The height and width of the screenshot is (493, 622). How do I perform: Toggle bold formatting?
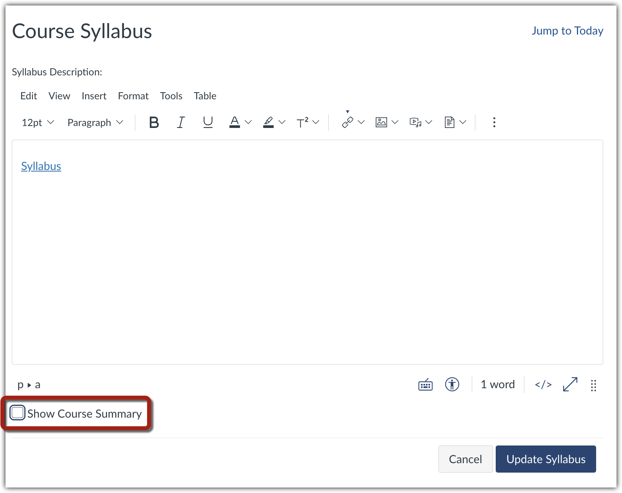pyautogui.click(x=154, y=122)
